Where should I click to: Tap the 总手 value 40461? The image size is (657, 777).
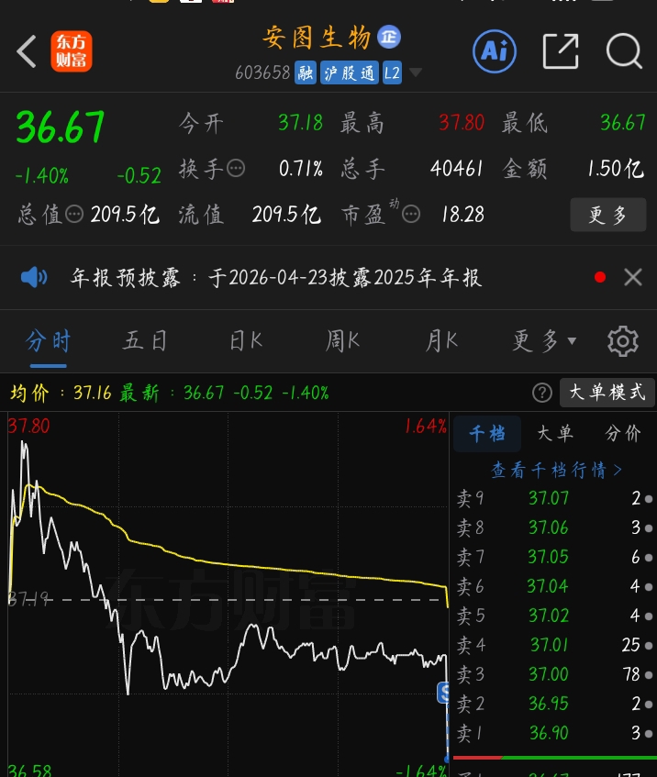tap(457, 169)
